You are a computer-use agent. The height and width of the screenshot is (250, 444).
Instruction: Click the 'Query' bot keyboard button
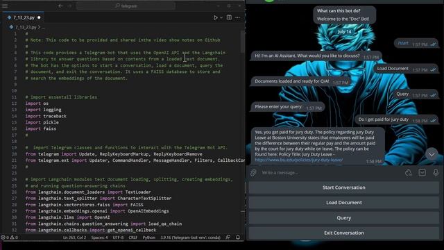point(344,217)
